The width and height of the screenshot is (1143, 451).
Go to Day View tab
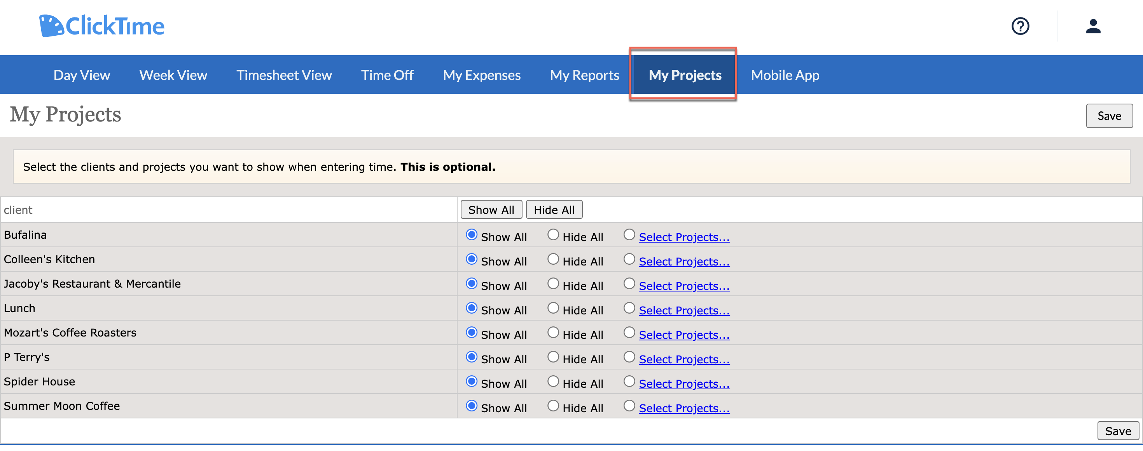(x=82, y=75)
